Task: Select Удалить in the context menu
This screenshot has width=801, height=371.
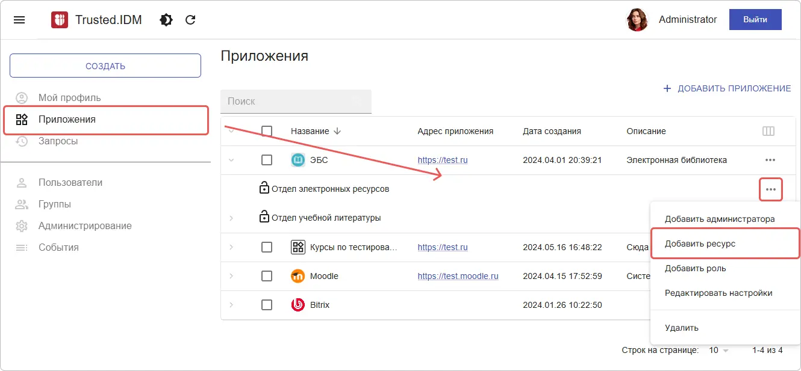Action: point(681,328)
